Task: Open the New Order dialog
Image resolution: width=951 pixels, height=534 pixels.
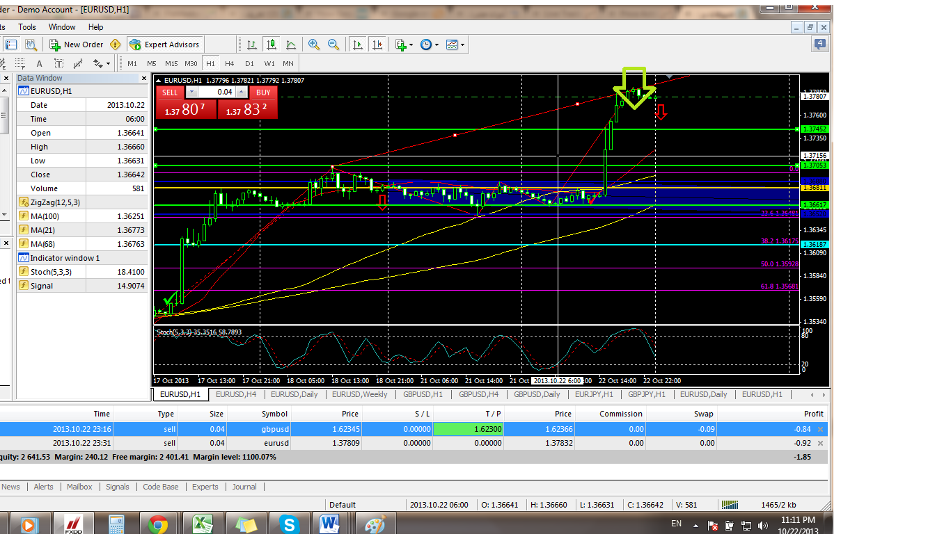Action: pyautogui.click(x=77, y=44)
